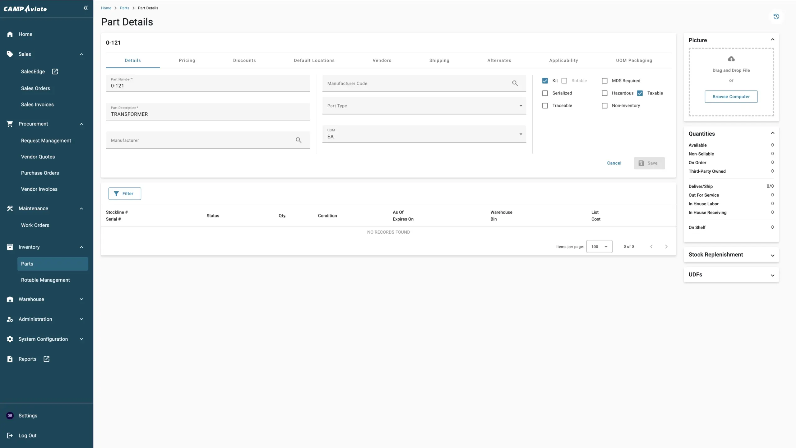This screenshot has width=796, height=448.
Task: Click the Part Description input field
Action: (208, 114)
